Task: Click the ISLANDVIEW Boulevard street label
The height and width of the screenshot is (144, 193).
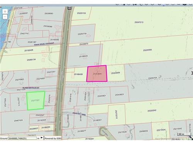Action: [x=30, y=88]
